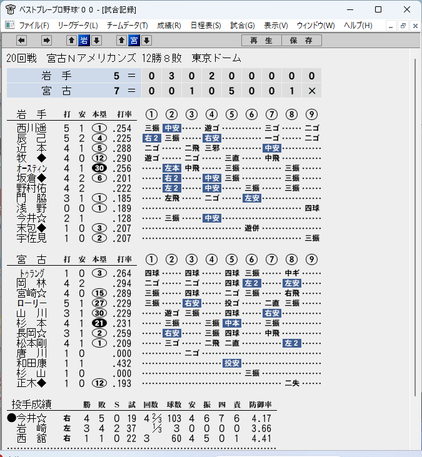Open the ヘルプ(H) menu
The image size is (422, 457).
[358, 26]
